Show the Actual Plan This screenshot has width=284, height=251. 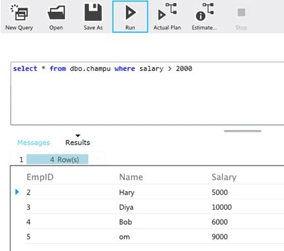167,17
